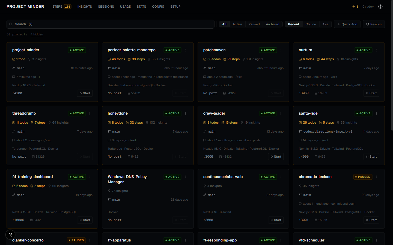Screen dimensions: 393x245
Task: Show the 4 hidden projects
Action: 37,34
